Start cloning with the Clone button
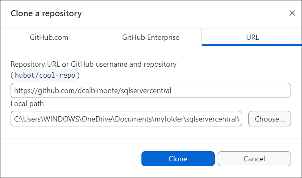 (178, 159)
